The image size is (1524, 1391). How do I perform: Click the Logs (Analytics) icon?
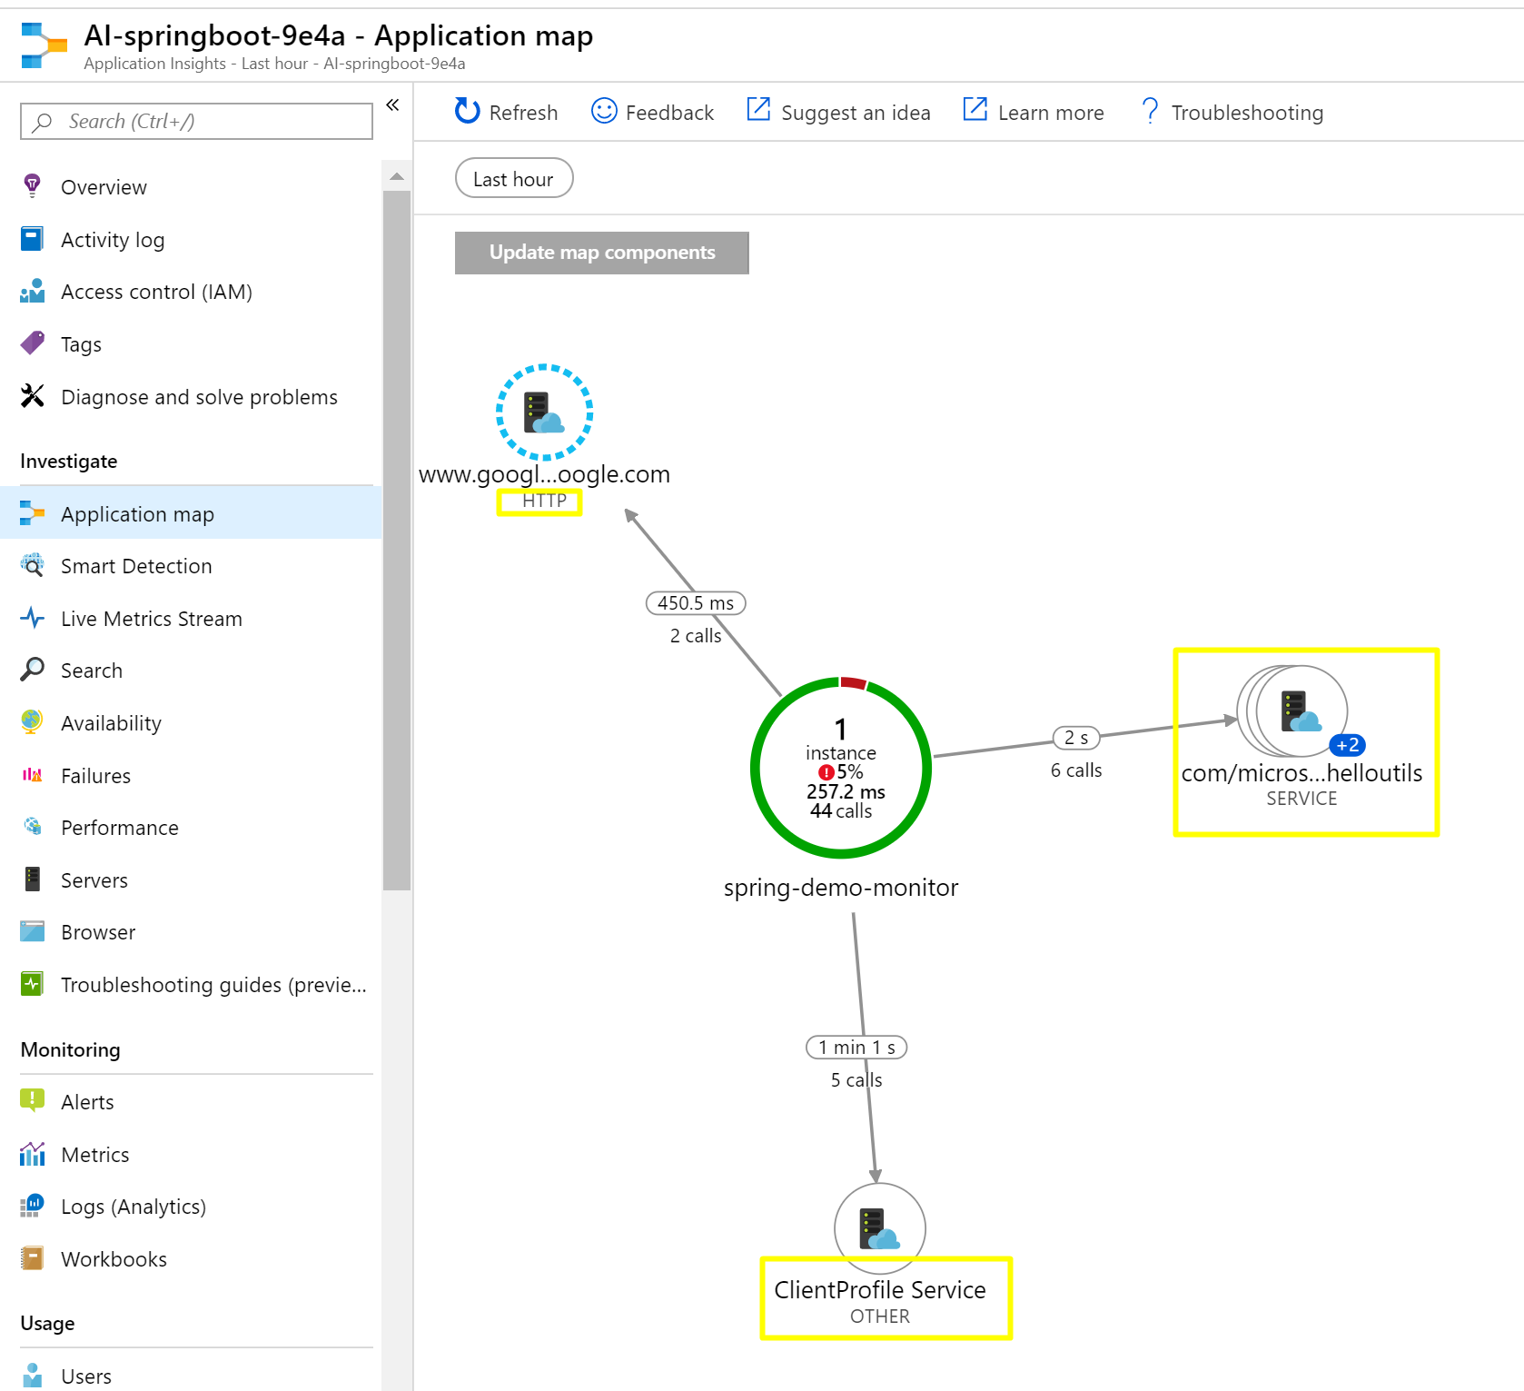pos(33,1206)
